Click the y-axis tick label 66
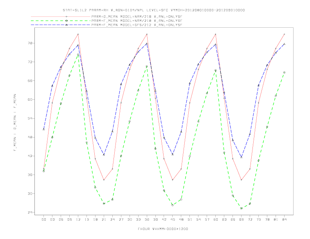The height and width of the screenshot is (239, 310). [x=31, y=81]
